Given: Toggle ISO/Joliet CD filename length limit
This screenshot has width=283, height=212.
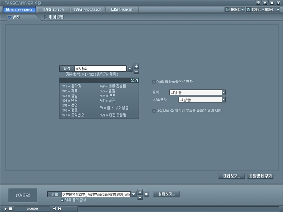Looking at the screenshot, I should 153,110.
